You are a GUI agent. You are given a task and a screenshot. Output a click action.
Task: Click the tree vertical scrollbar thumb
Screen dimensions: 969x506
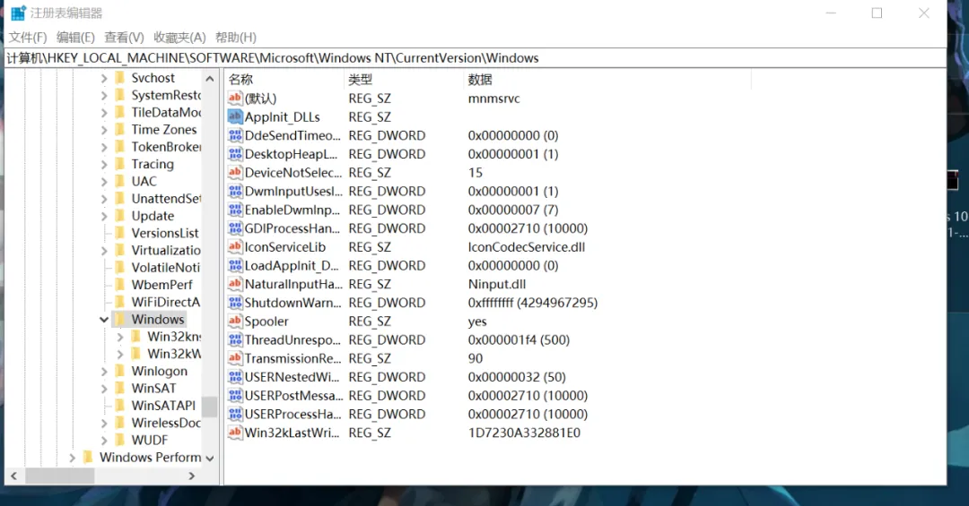(x=209, y=407)
